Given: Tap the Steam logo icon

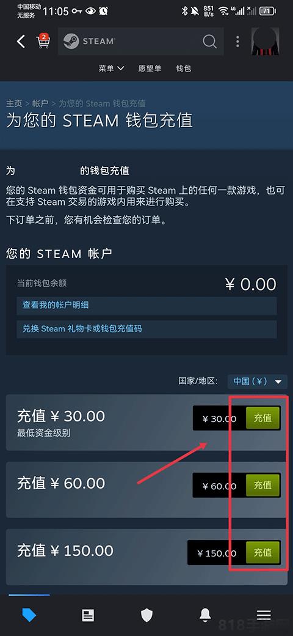Looking at the screenshot, I should tap(71, 42).
